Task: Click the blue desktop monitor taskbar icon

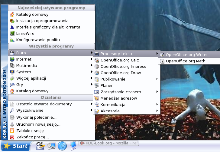Action: pos(73,146)
